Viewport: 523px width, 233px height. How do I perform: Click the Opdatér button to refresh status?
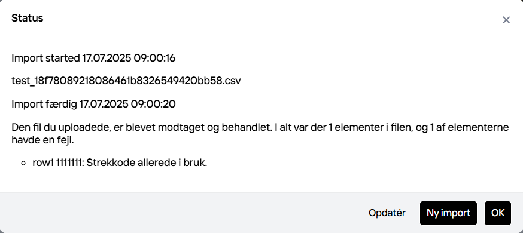(x=387, y=213)
